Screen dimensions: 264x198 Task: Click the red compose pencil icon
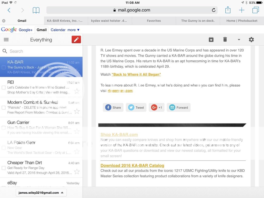click(x=76, y=39)
